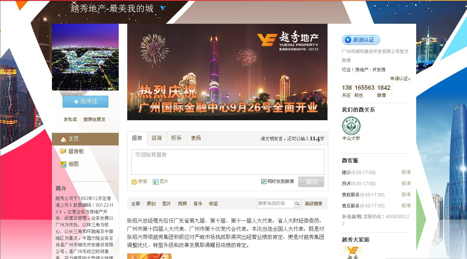Click the gray 留言 submit button
The image size is (467, 259).
click(311, 182)
